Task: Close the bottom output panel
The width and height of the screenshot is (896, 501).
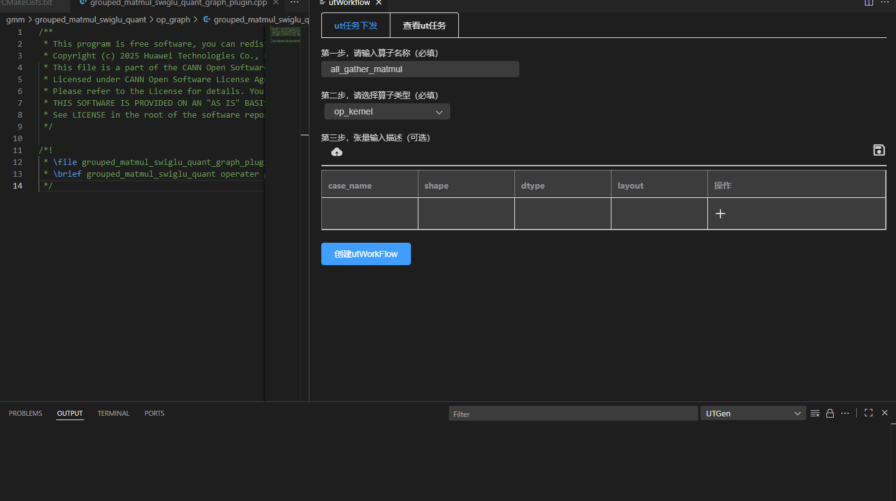Action: coord(884,413)
